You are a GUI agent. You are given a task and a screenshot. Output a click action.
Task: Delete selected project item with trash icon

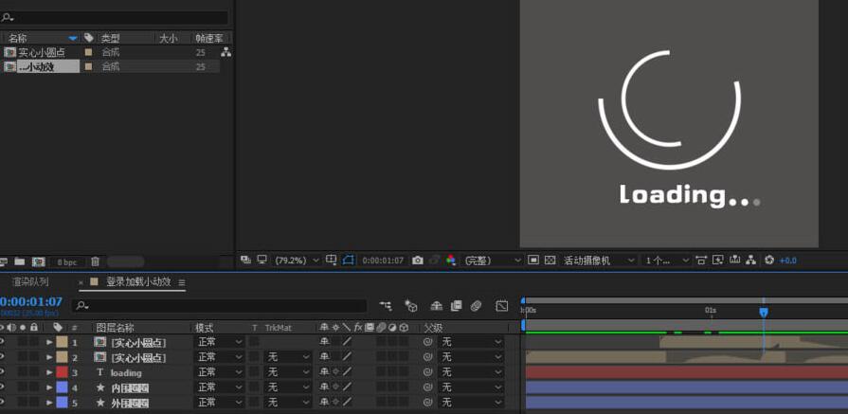[96, 261]
